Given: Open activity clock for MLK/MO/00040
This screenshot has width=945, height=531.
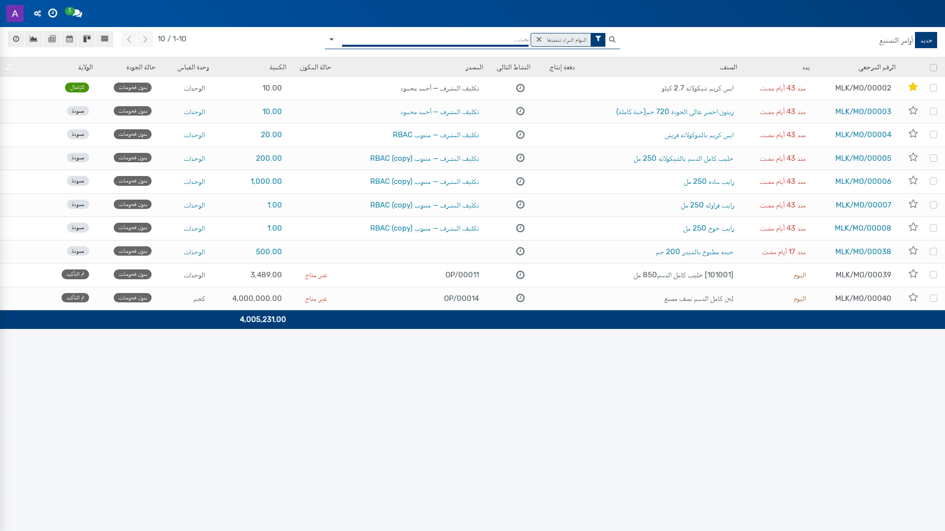Looking at the screenshot, I should point(520,298).
